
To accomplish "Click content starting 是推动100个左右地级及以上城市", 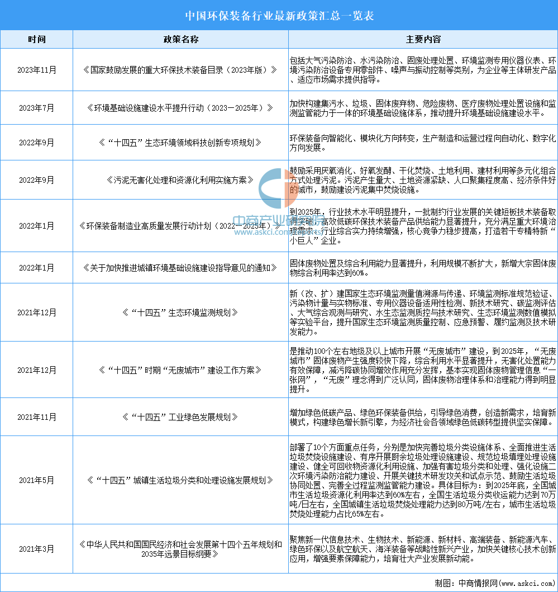I will [x=423, y=370].
